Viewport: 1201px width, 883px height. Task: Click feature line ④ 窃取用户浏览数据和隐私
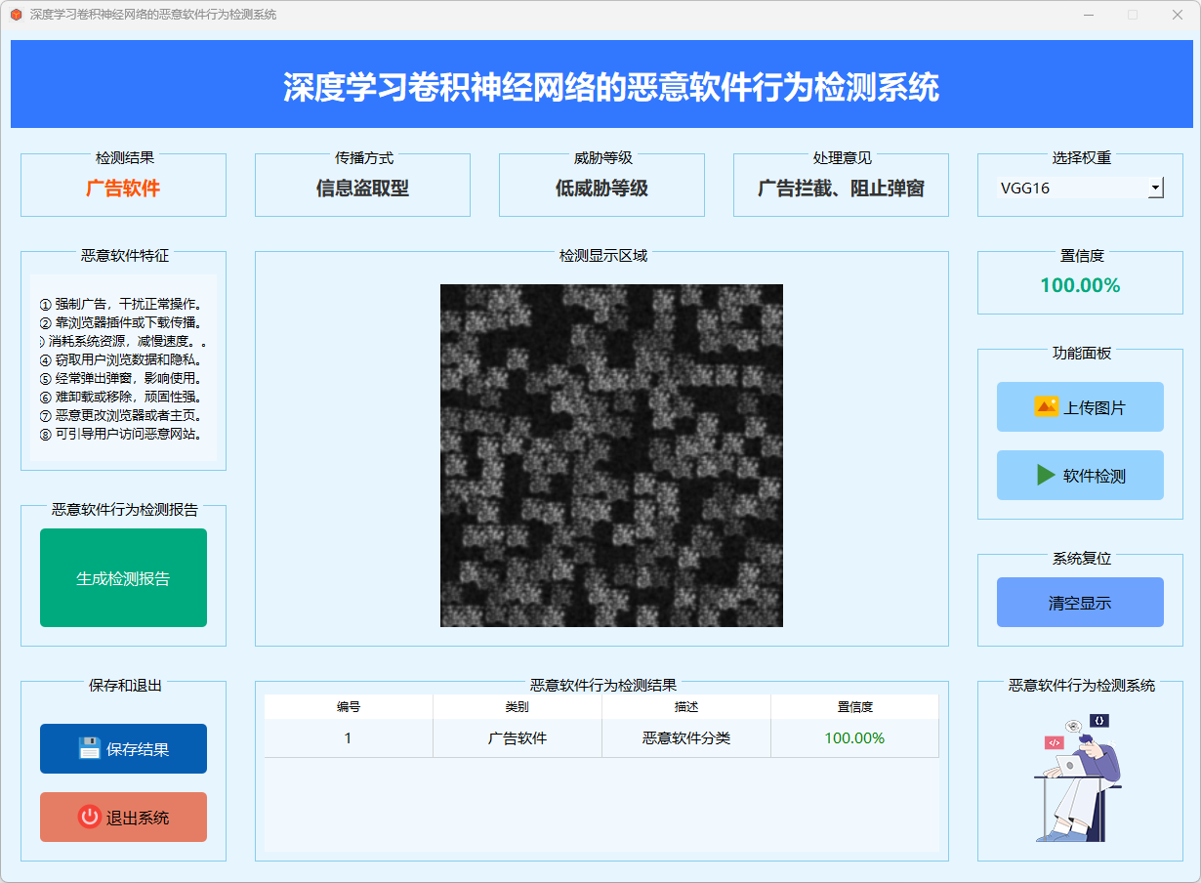121,359
